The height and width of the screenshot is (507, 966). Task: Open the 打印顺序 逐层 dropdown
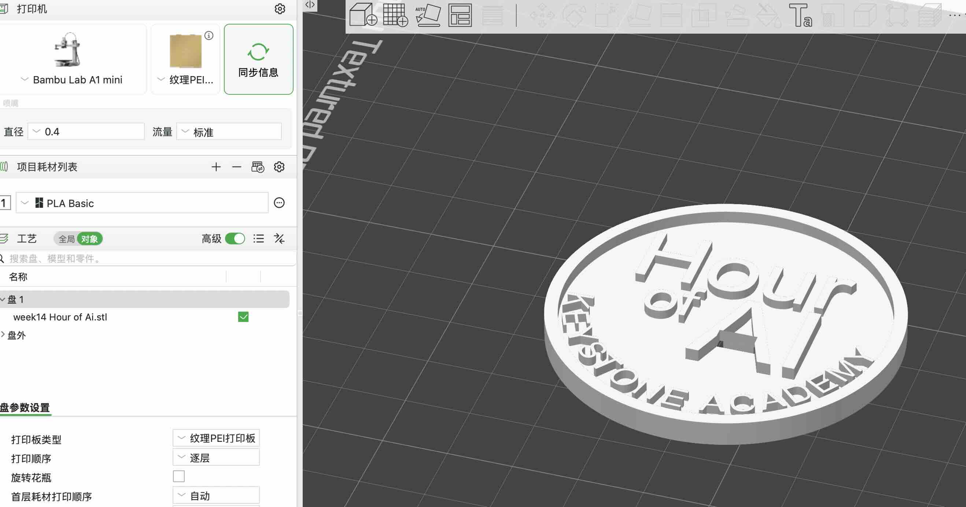click(216, 458)
